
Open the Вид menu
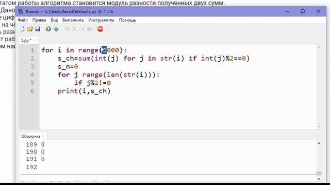54,20
